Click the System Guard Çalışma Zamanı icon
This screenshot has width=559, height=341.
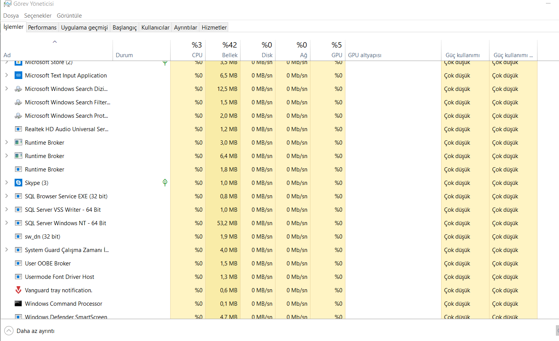click(18, 250)
